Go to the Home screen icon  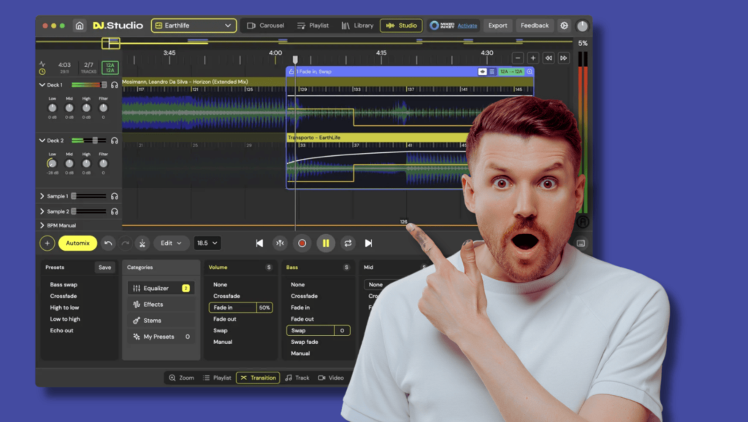pyautogui.click(x=80, y=26)
